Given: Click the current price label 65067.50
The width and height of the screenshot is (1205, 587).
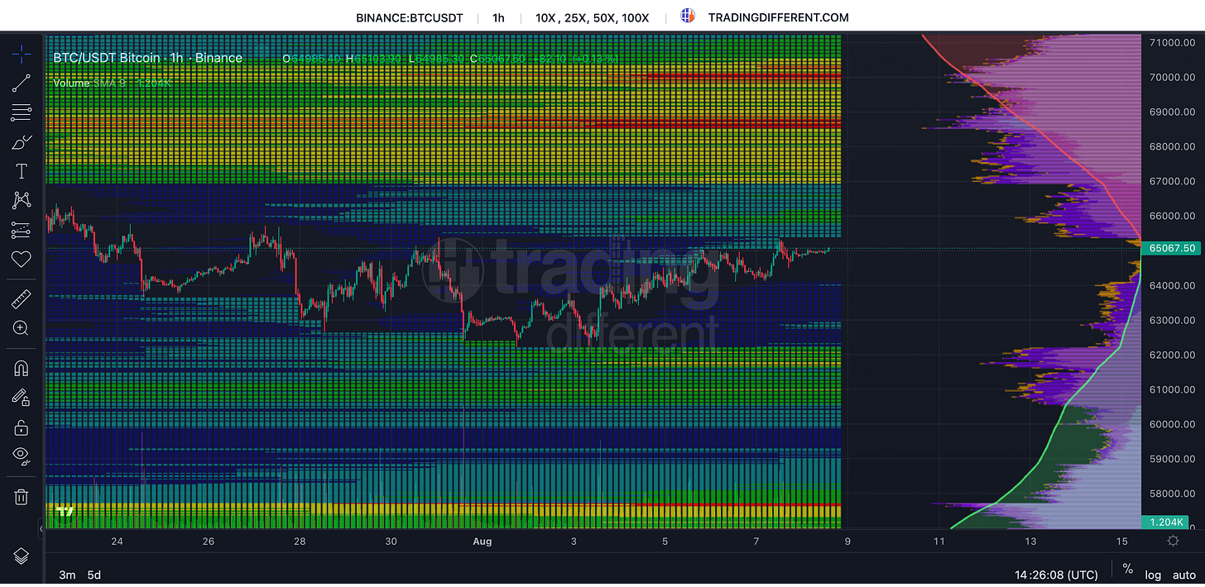Looking at the screenshot, I should pyautogui.click(x=1172, y=248).
